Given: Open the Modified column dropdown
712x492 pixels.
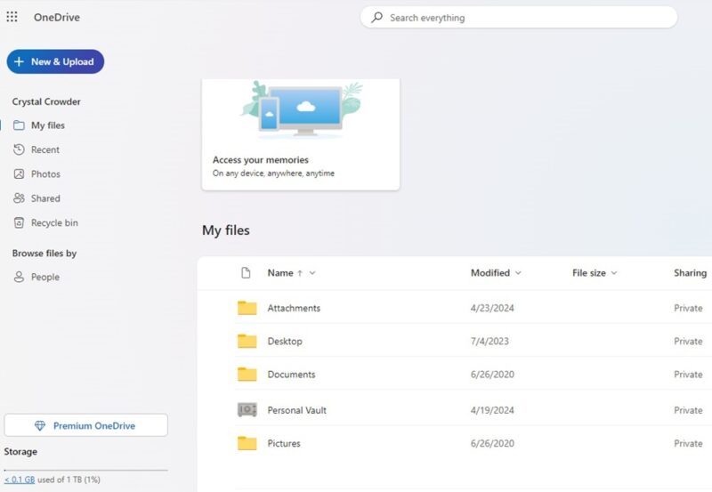Looking at the screenshot, I should tap(518, 273).
